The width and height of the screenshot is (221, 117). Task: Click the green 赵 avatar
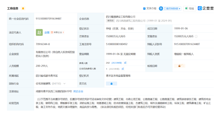tap(39, 33)
